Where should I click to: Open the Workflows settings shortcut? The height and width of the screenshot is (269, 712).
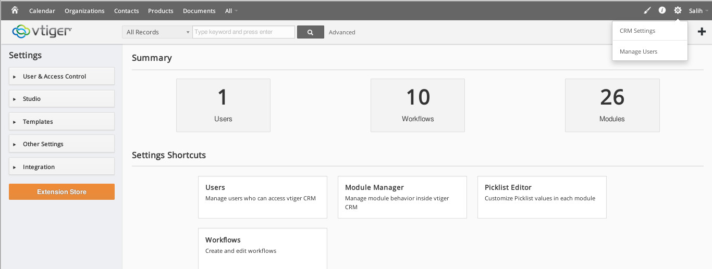[263, 249]
